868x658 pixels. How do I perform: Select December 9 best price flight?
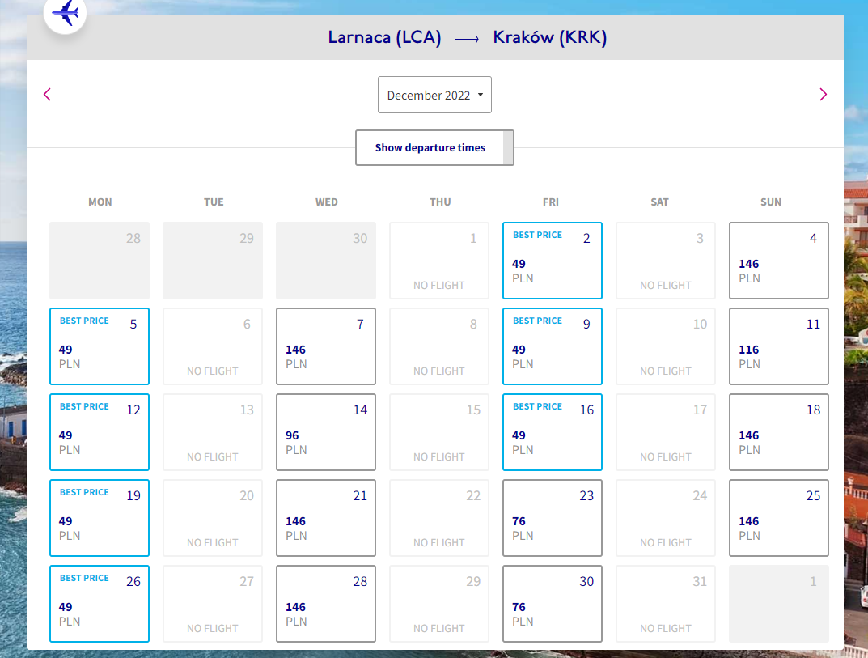tap(552, 346)
